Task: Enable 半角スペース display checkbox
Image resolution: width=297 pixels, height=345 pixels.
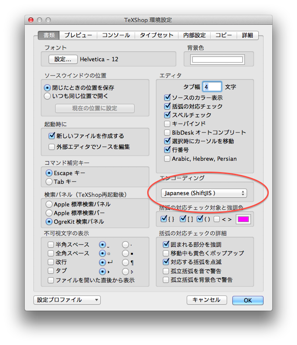Action: click(x=51, y=245)
